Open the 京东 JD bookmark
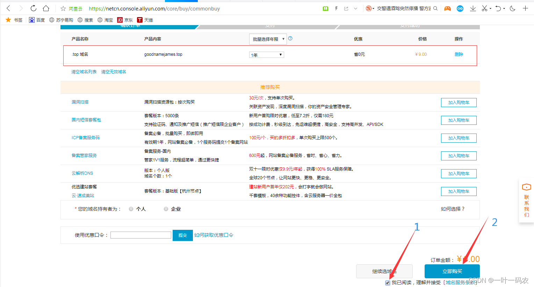The height and width of the screenshot is (287, 534). 125,20
